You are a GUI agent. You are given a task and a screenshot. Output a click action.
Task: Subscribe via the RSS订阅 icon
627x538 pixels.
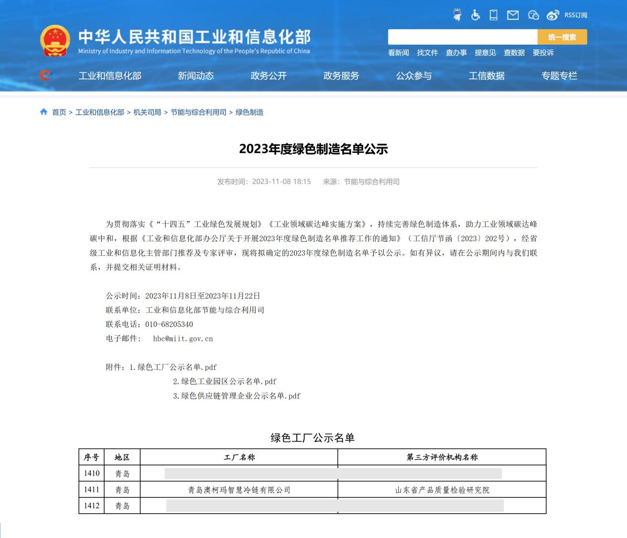coord(573,15)
